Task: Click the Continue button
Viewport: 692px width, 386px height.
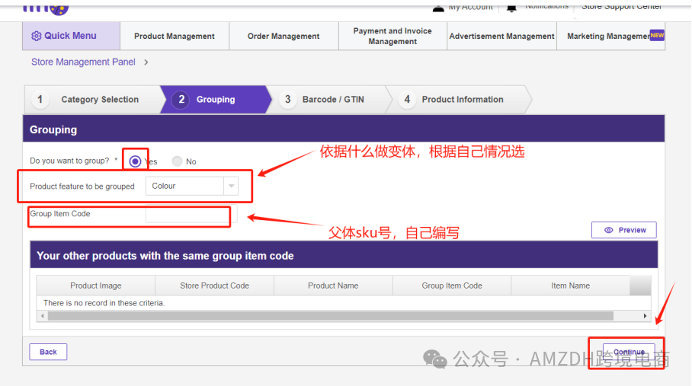Action: pos(629,352)
